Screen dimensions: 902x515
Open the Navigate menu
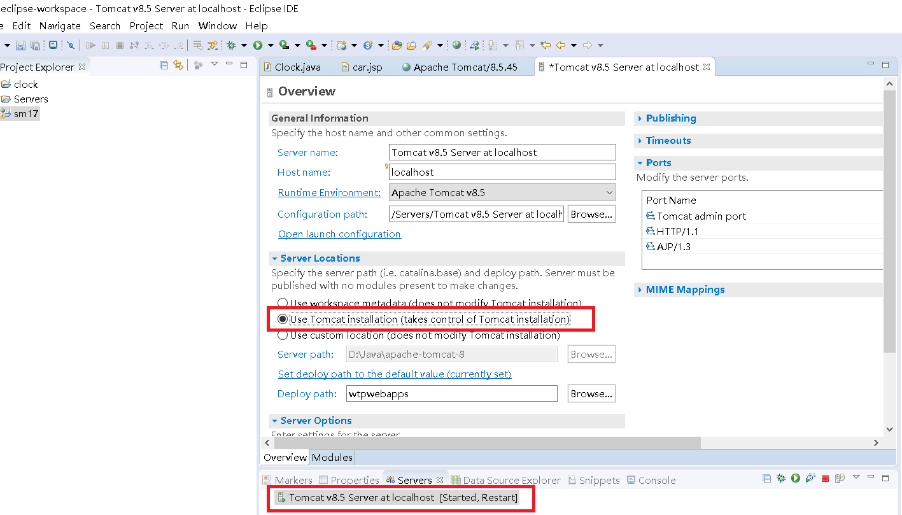pos(60,26)
